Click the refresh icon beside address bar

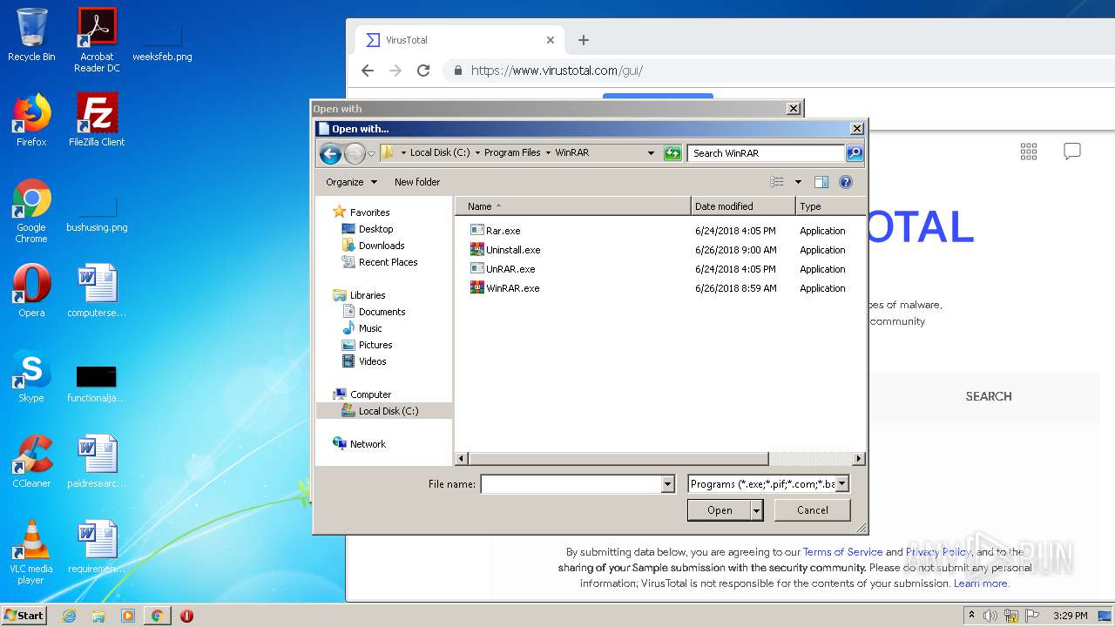(x=672, y=153)
